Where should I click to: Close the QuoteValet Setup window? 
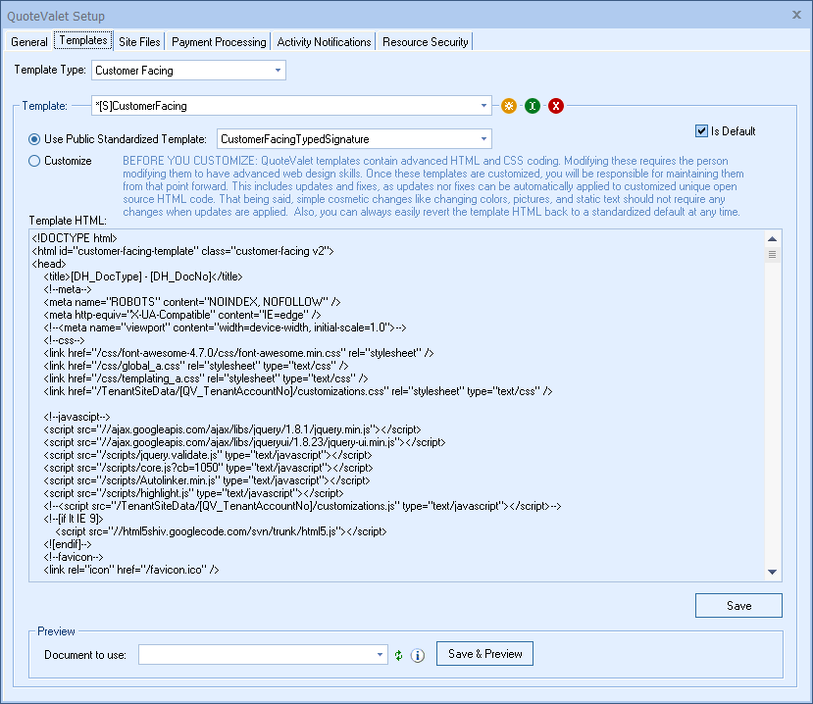[x=797, y=15]
